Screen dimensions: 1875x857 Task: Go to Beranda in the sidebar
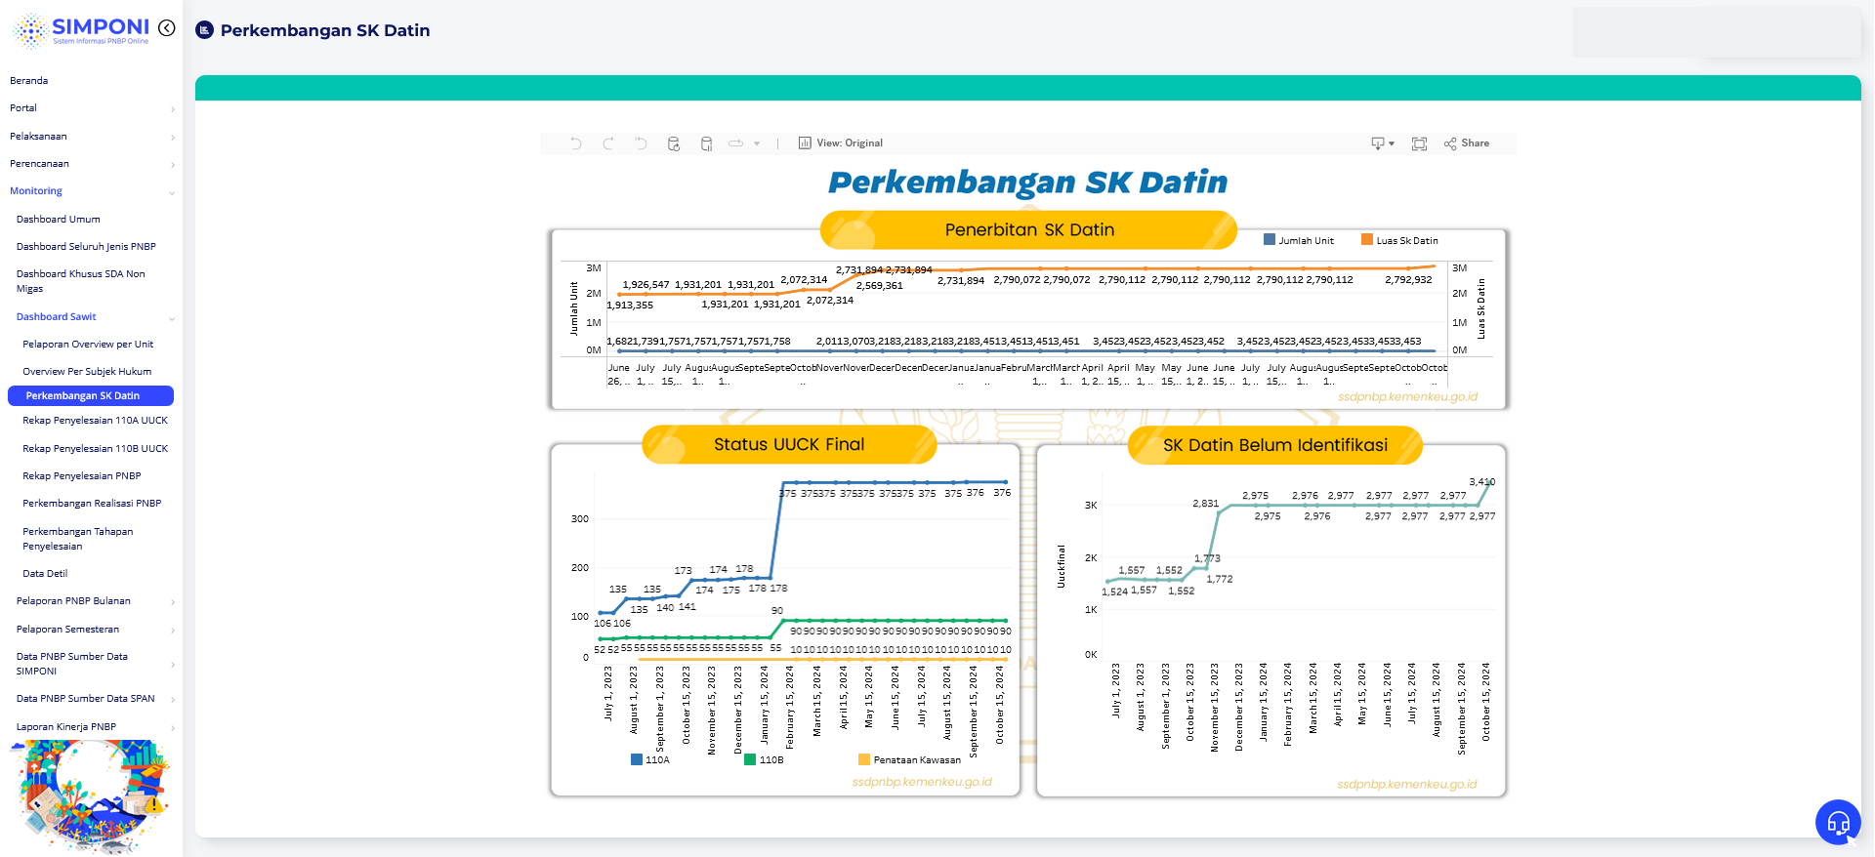pyautogui.click(x=29, y=81)
